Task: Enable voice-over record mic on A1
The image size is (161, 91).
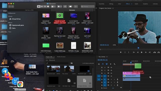Action: click(117, 79)
